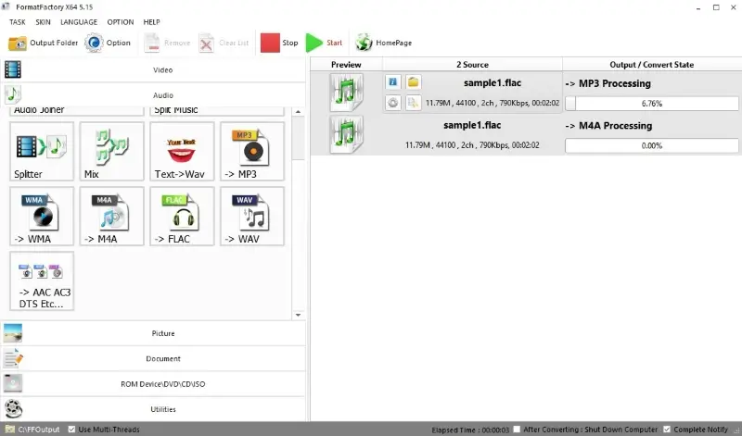Click the gear settings icon on the MP3 task
742x436 pixels.
pos(392,103)
